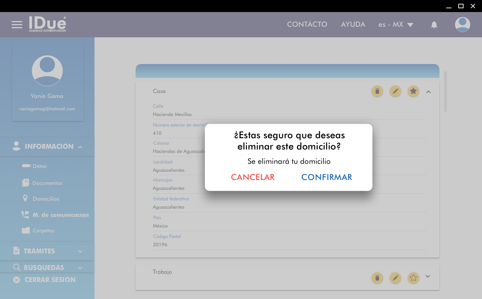Click the pencil icon for Trabajo address
The image size is (482, 299).
(395, 278)
